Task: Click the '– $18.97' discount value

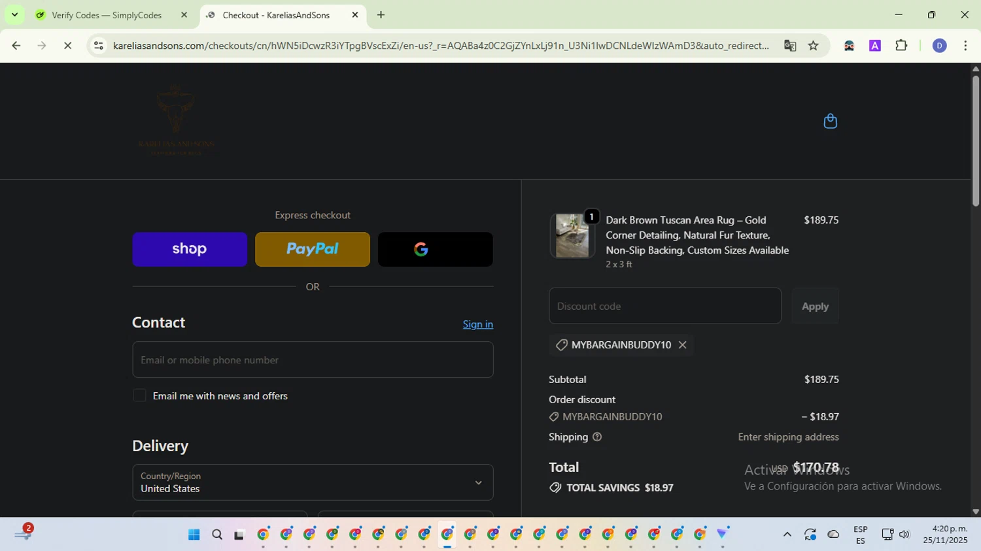Action: click(x=820, y=416)
